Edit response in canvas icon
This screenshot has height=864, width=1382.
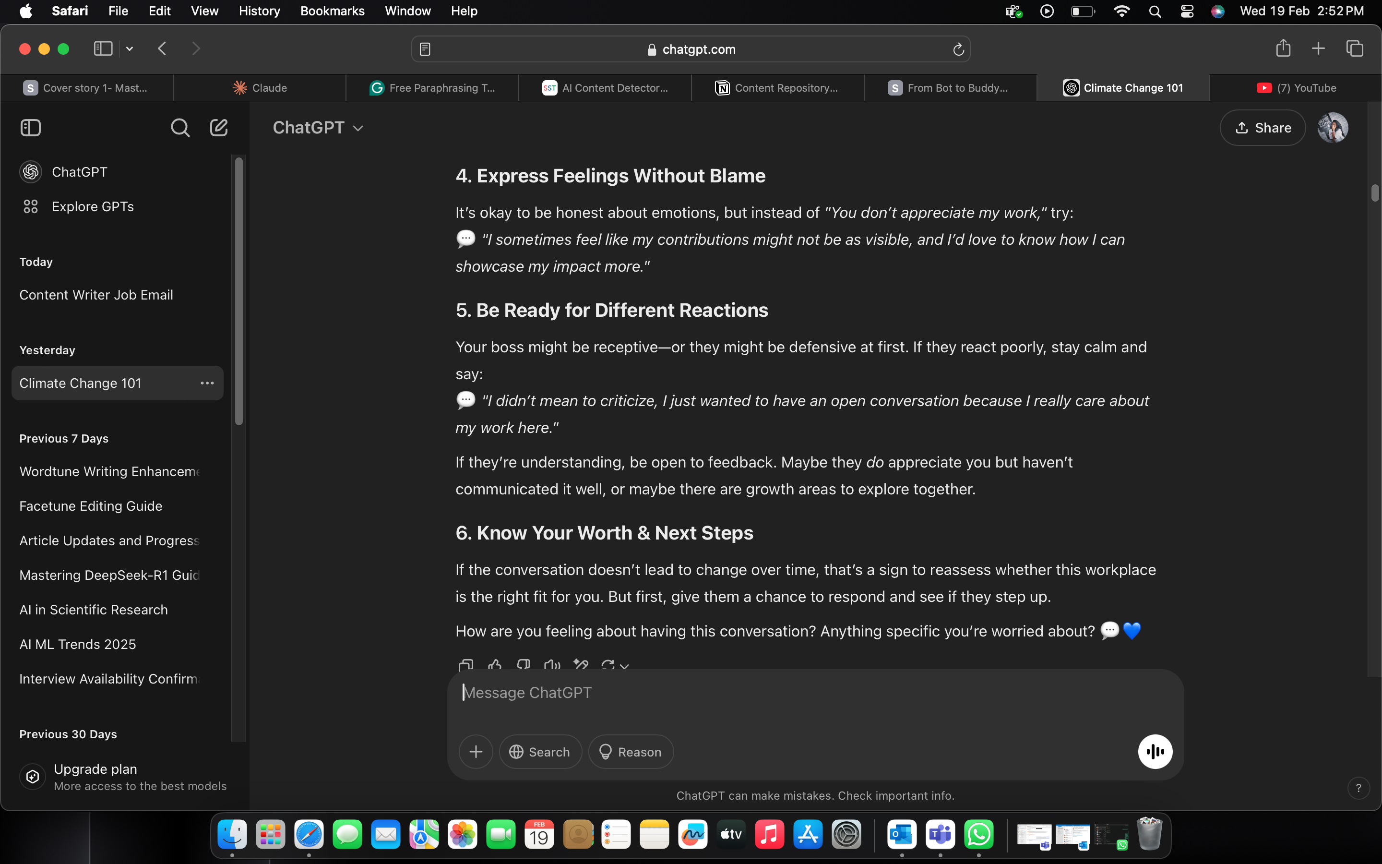click(581, 665)
